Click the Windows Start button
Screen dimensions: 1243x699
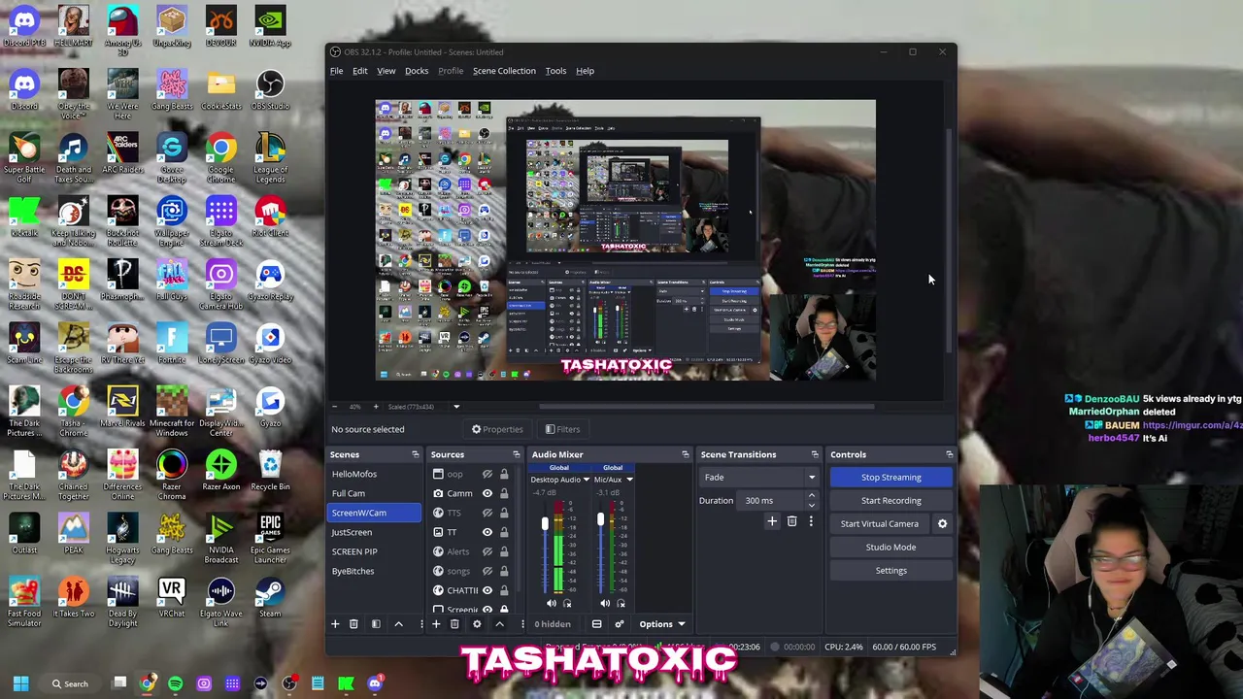click(20, 683)
